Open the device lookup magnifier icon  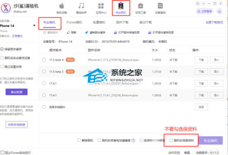click(x=160, y=6)
